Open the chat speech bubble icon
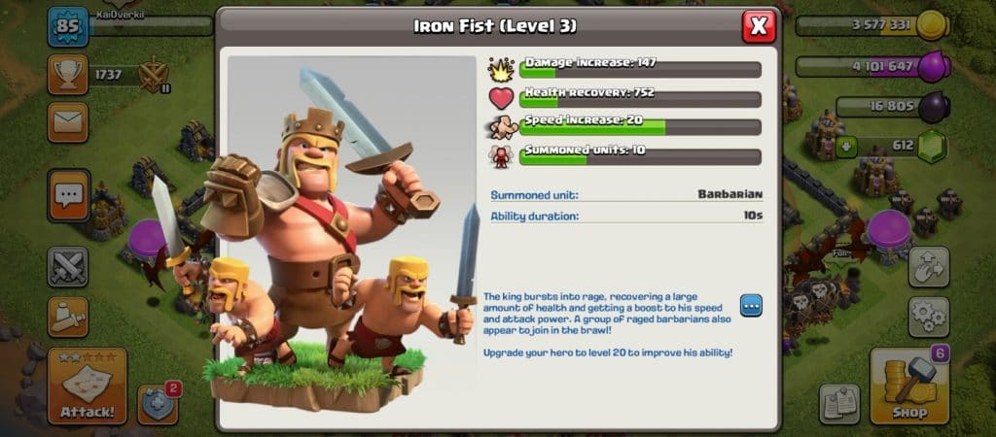The width and height of the screenshot is (996, 437). click(68, 195)
